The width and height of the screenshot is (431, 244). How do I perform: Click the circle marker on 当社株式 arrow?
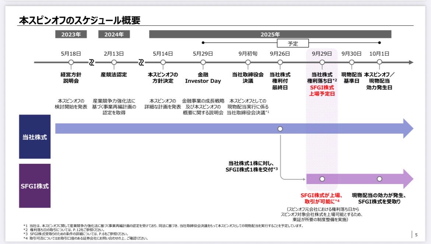(x=280, y=129)
